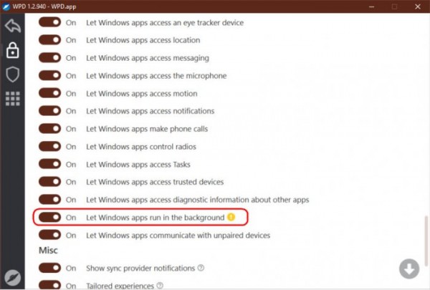Minimize the WPD window

coord(372,6)
